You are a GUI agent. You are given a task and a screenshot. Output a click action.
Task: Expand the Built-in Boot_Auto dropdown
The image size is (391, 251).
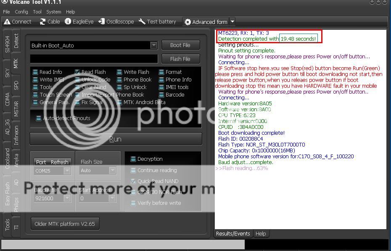tap(153, 45)
